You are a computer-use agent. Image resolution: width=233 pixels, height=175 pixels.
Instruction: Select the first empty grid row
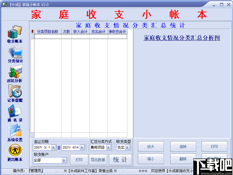(x=81, y=36)
